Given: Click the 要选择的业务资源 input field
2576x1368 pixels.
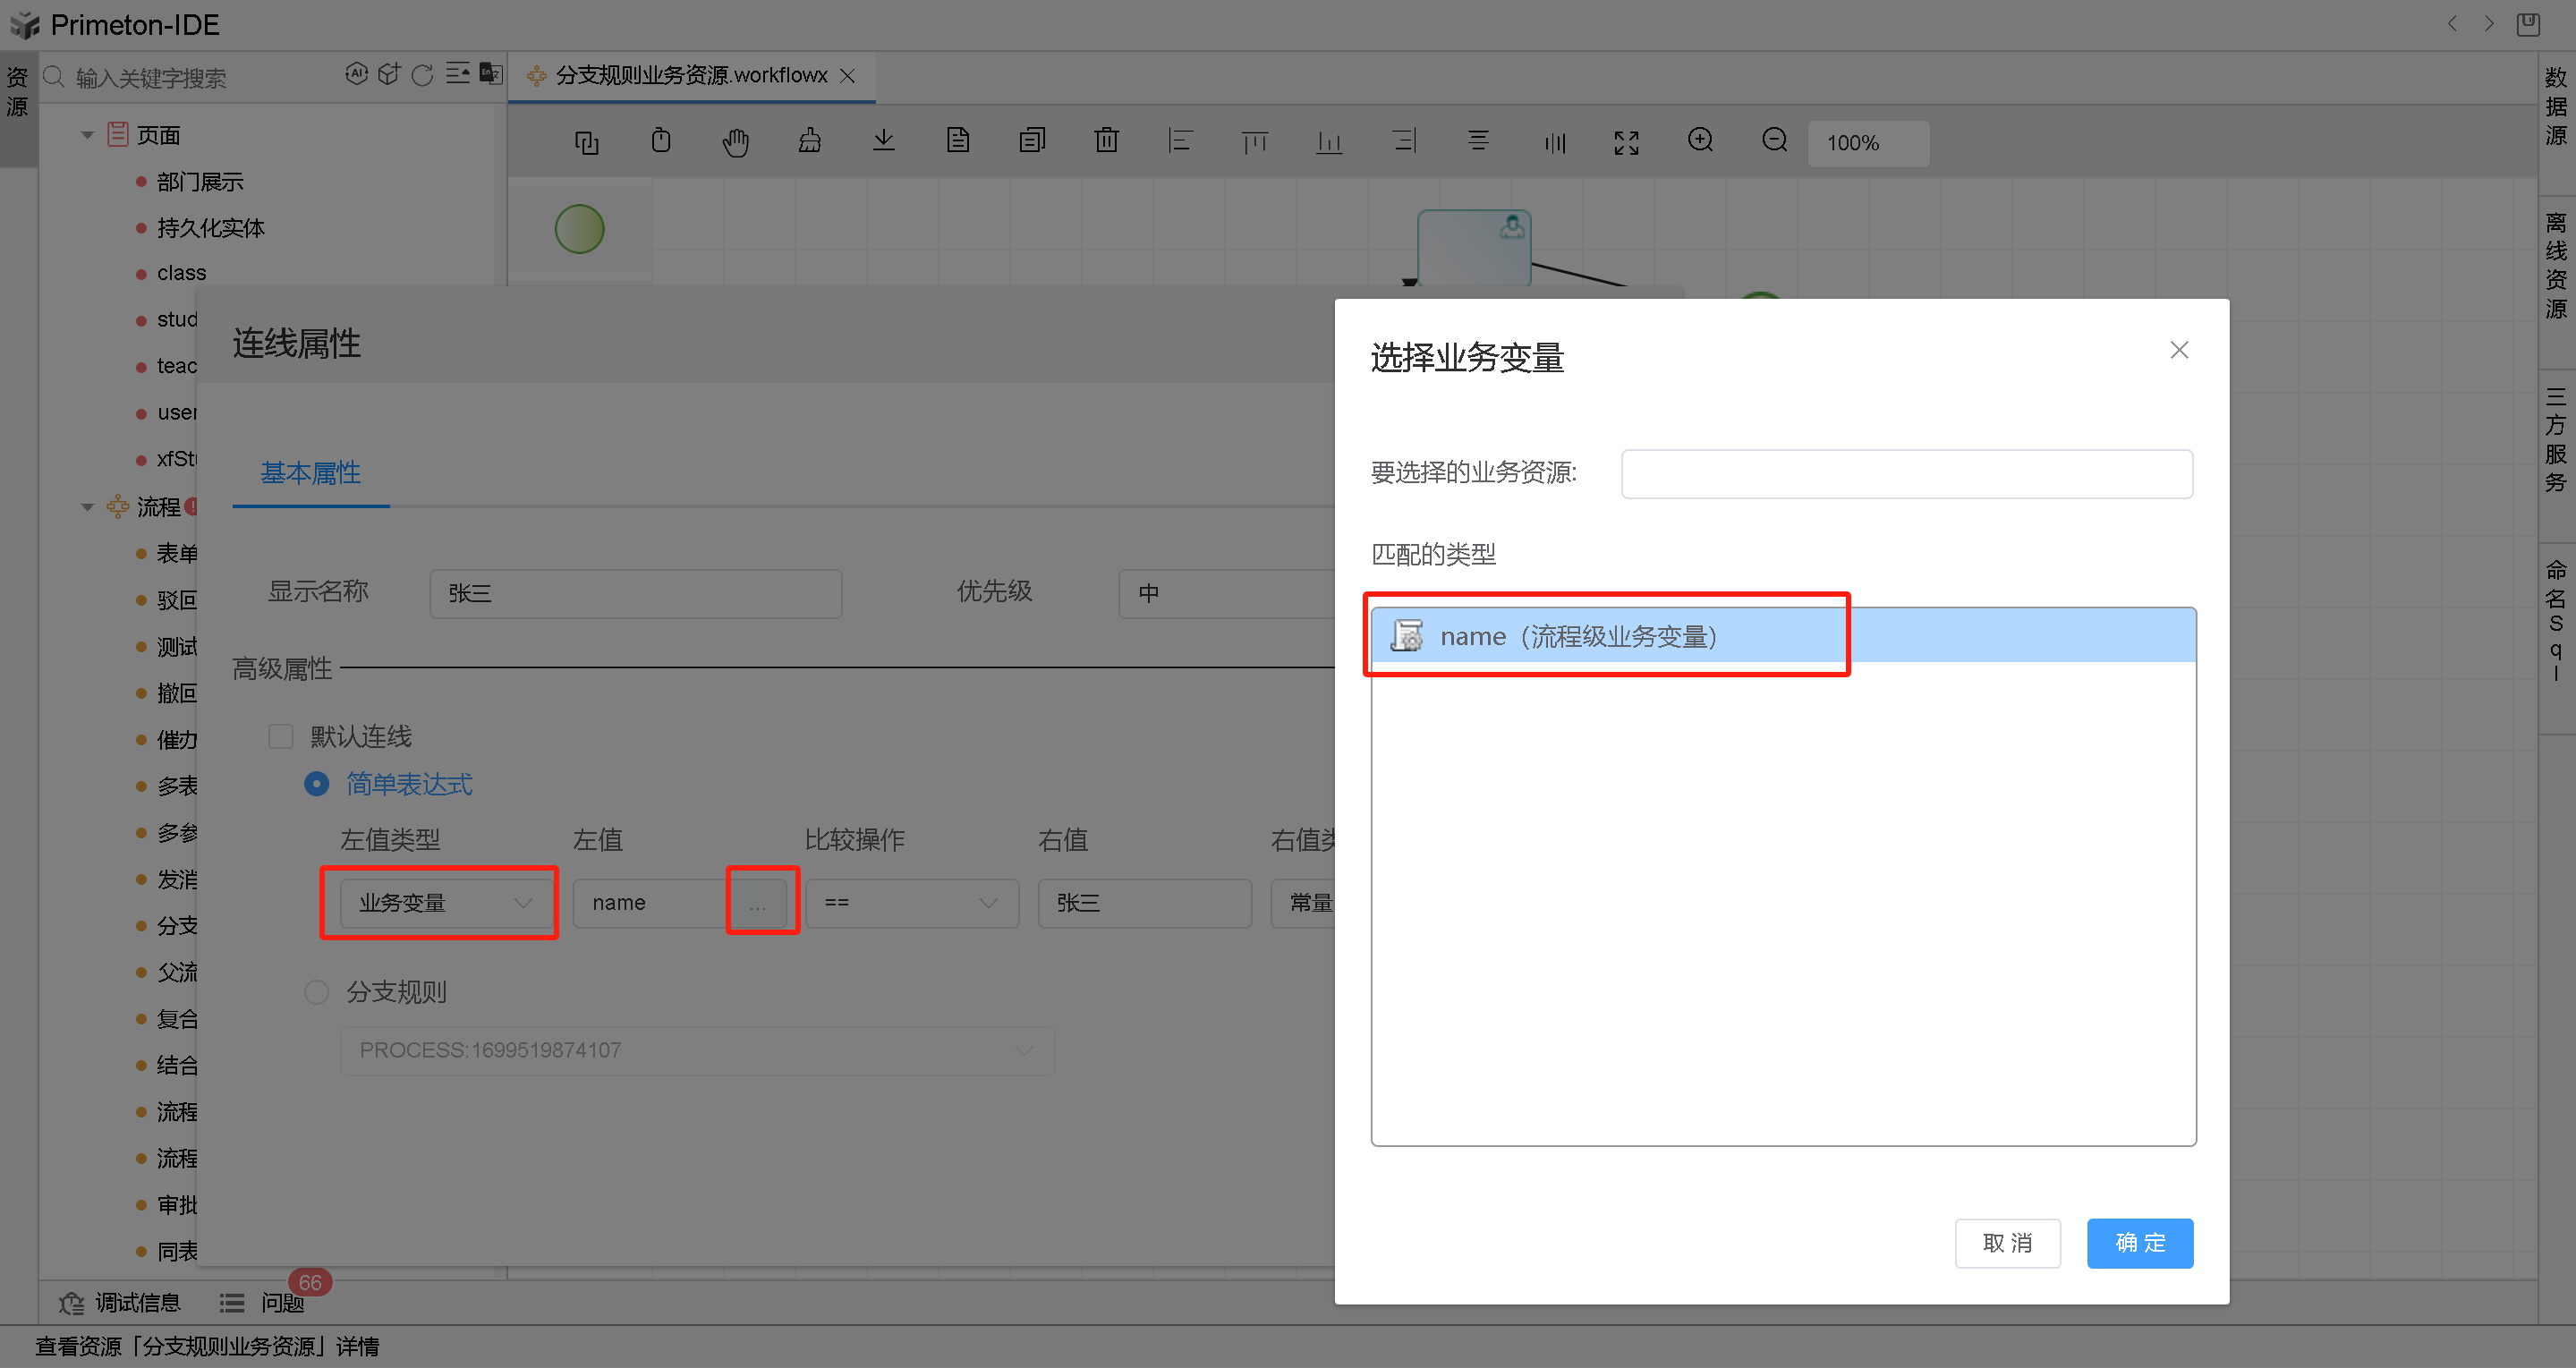Looking at the screenshot, I should pos(1906,474).
